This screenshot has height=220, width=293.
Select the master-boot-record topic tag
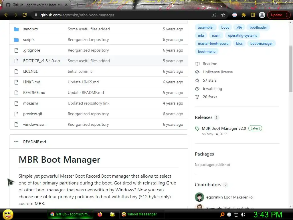tap(213, 44)
